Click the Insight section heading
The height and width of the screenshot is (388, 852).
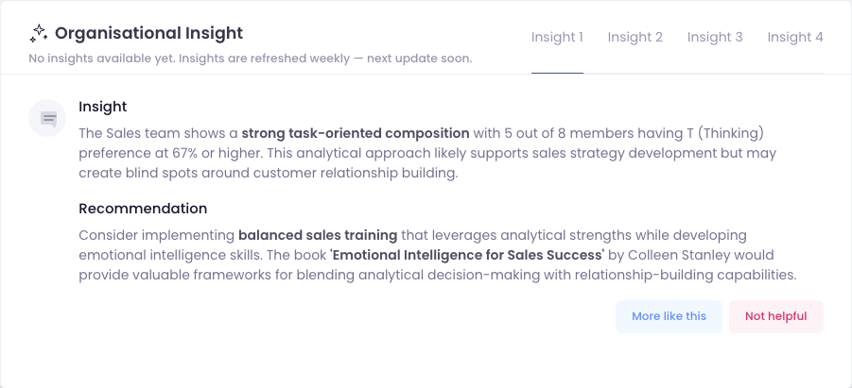[x=103, y=107]
